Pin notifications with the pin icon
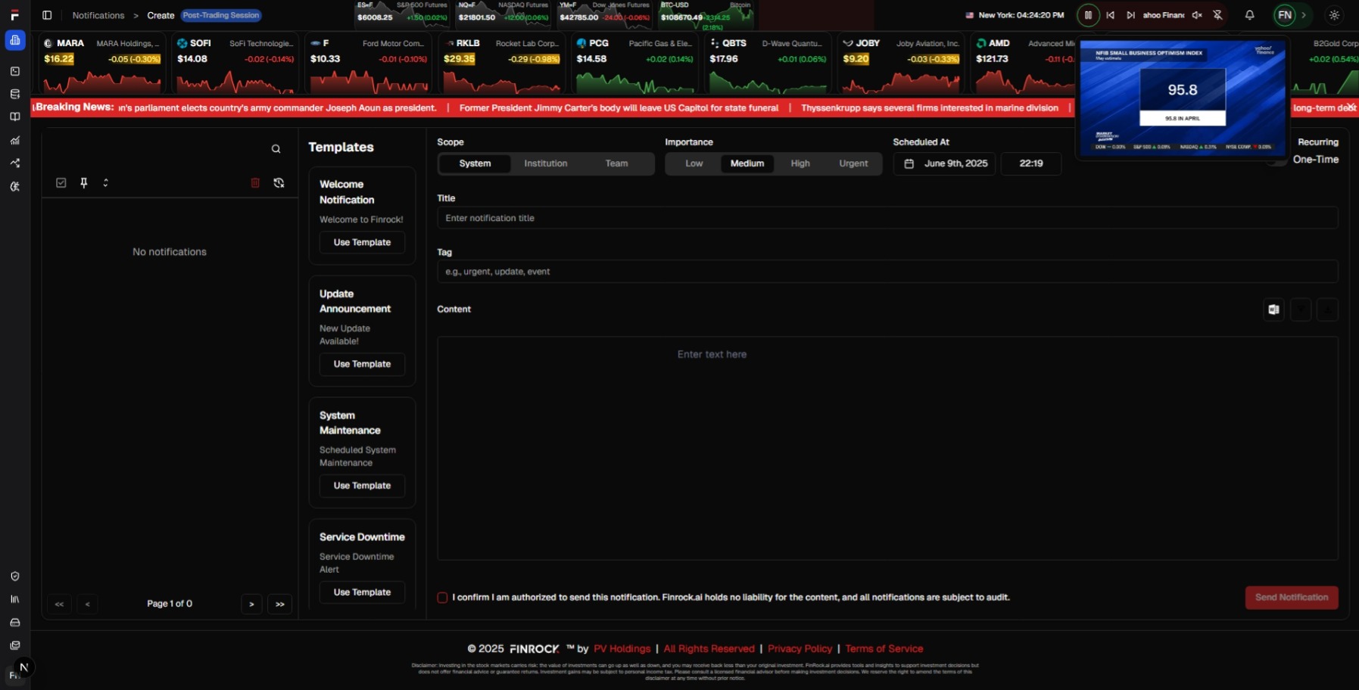Screen dimensions: 1359x690 point(84,182)
